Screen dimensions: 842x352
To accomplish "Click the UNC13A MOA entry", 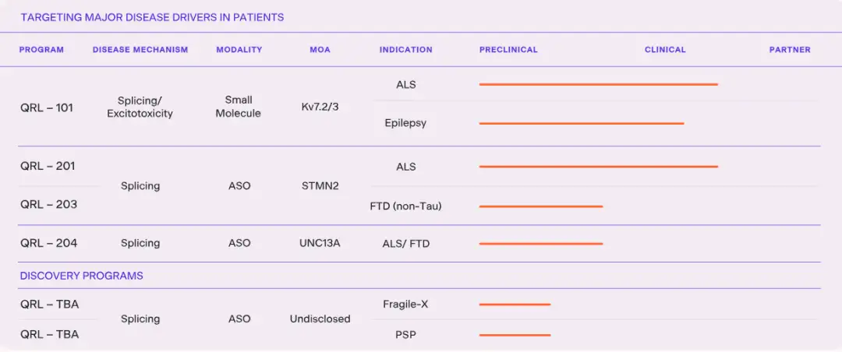I will [x=320, y=243].
